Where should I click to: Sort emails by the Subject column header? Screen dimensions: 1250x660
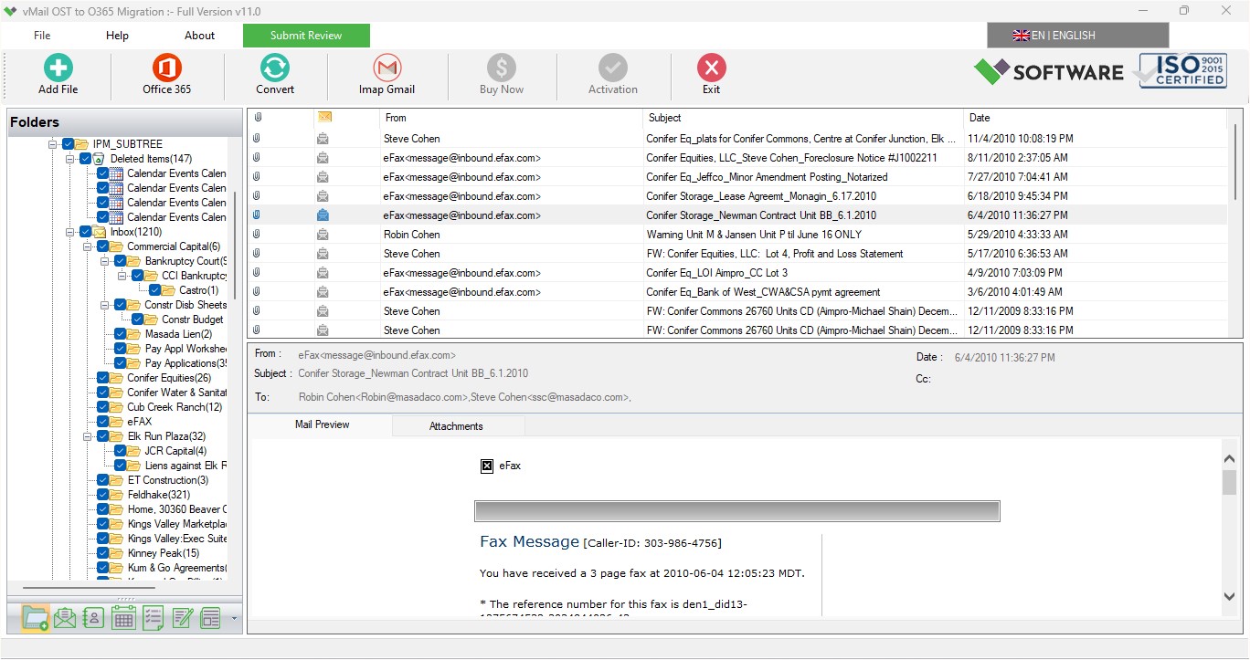[803, 118]
